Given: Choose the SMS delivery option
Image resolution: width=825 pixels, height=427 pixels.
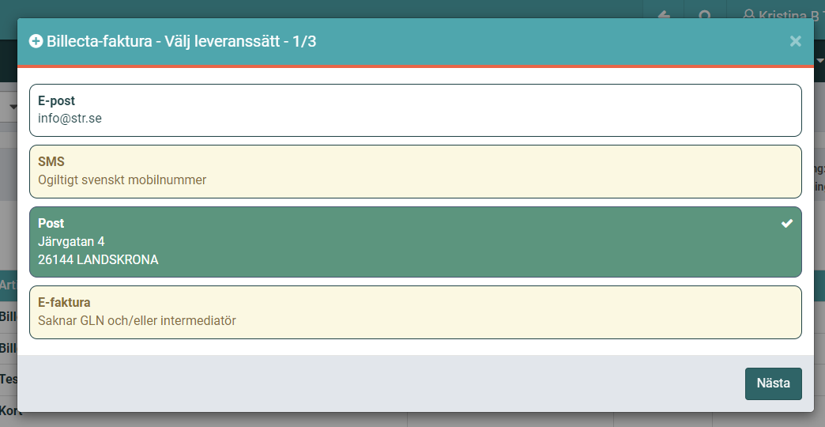Looking at the screenshot, I should coord(416,171).
